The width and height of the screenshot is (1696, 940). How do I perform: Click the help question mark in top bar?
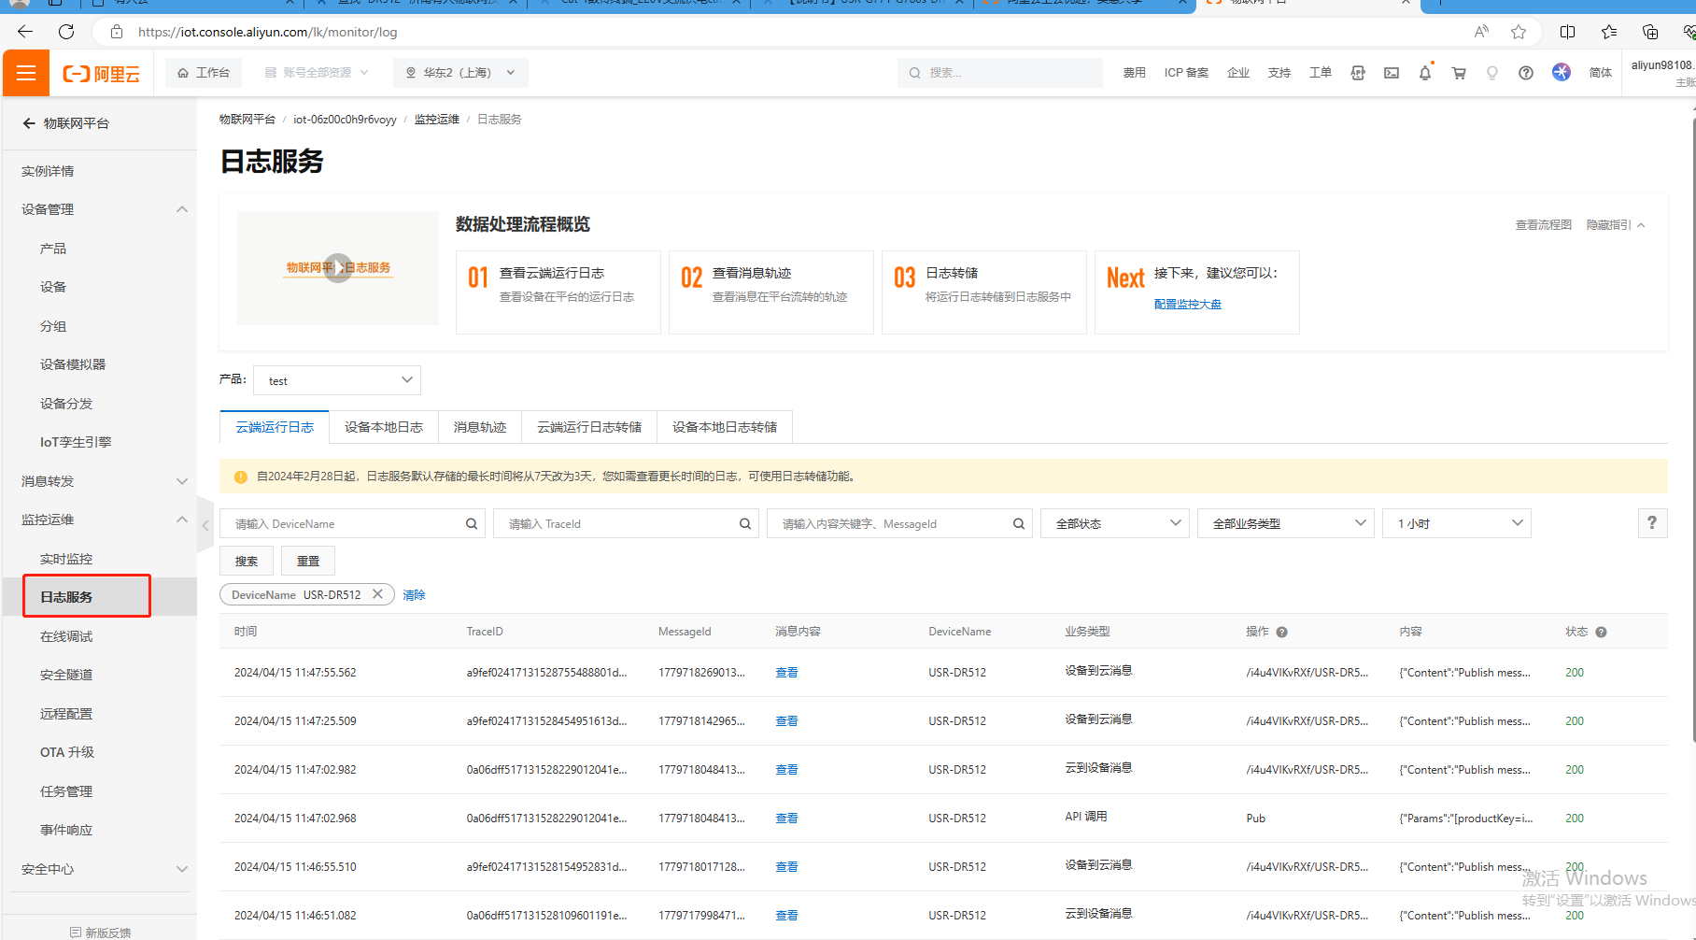point(1525,73)
